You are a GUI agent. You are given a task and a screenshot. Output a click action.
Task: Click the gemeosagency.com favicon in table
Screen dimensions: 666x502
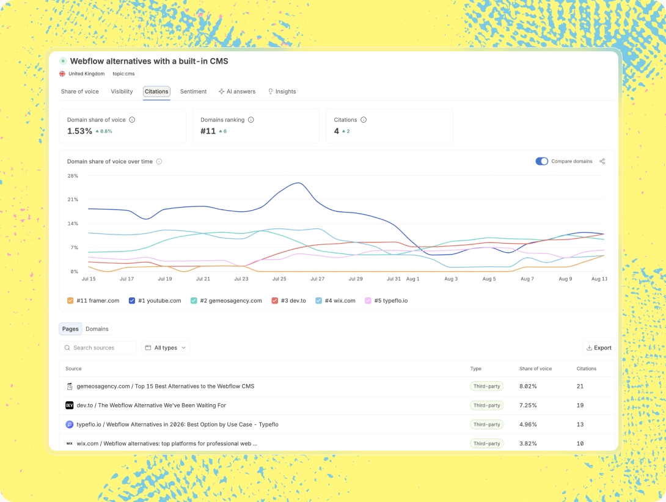pos(70,386)
